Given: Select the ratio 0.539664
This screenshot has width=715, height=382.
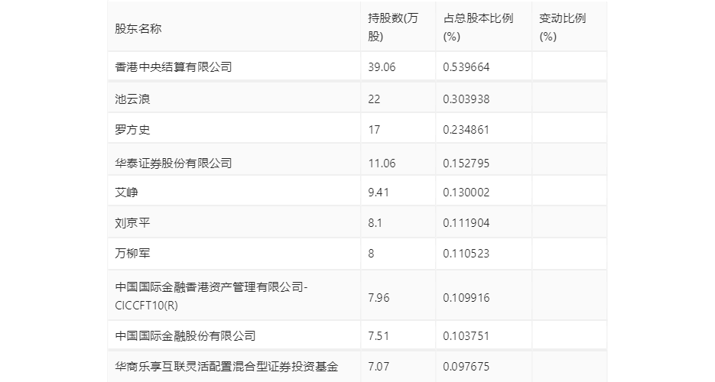Looking at the screenshot, I should click(x=466, y=67).
